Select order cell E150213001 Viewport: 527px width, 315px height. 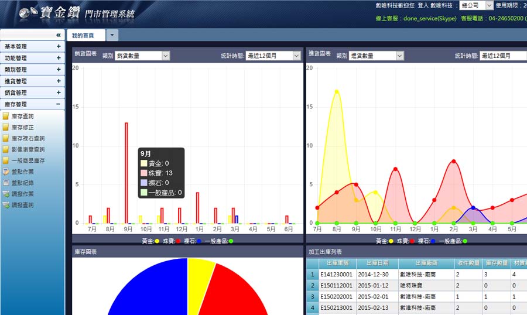[337, 307]
